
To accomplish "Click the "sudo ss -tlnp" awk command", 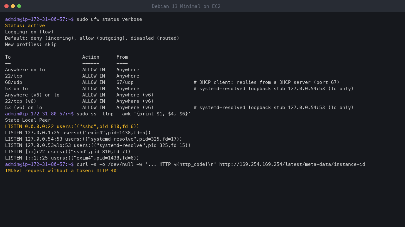I will click(x=134, y=114).
